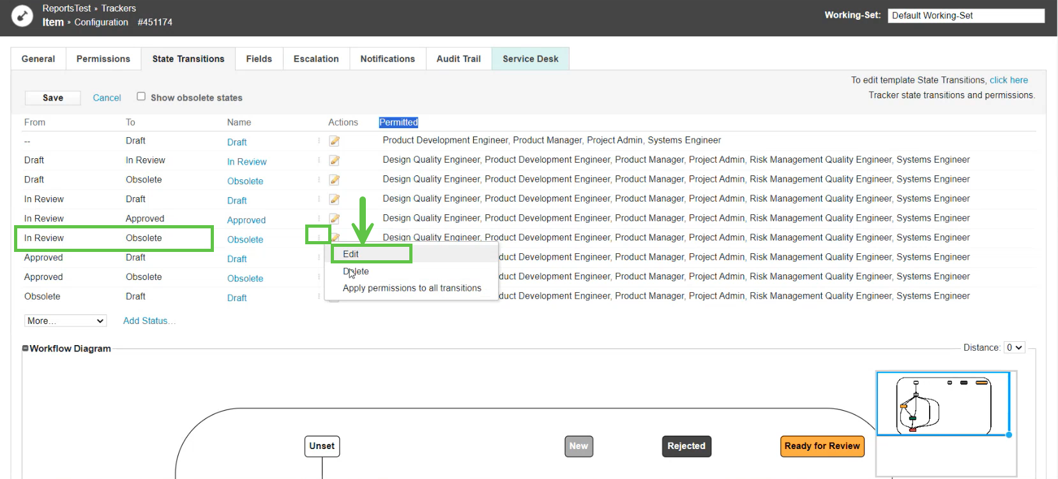Open the Distance dropdown
This screenshot has width=1058, height=479.
point(1014,348)
